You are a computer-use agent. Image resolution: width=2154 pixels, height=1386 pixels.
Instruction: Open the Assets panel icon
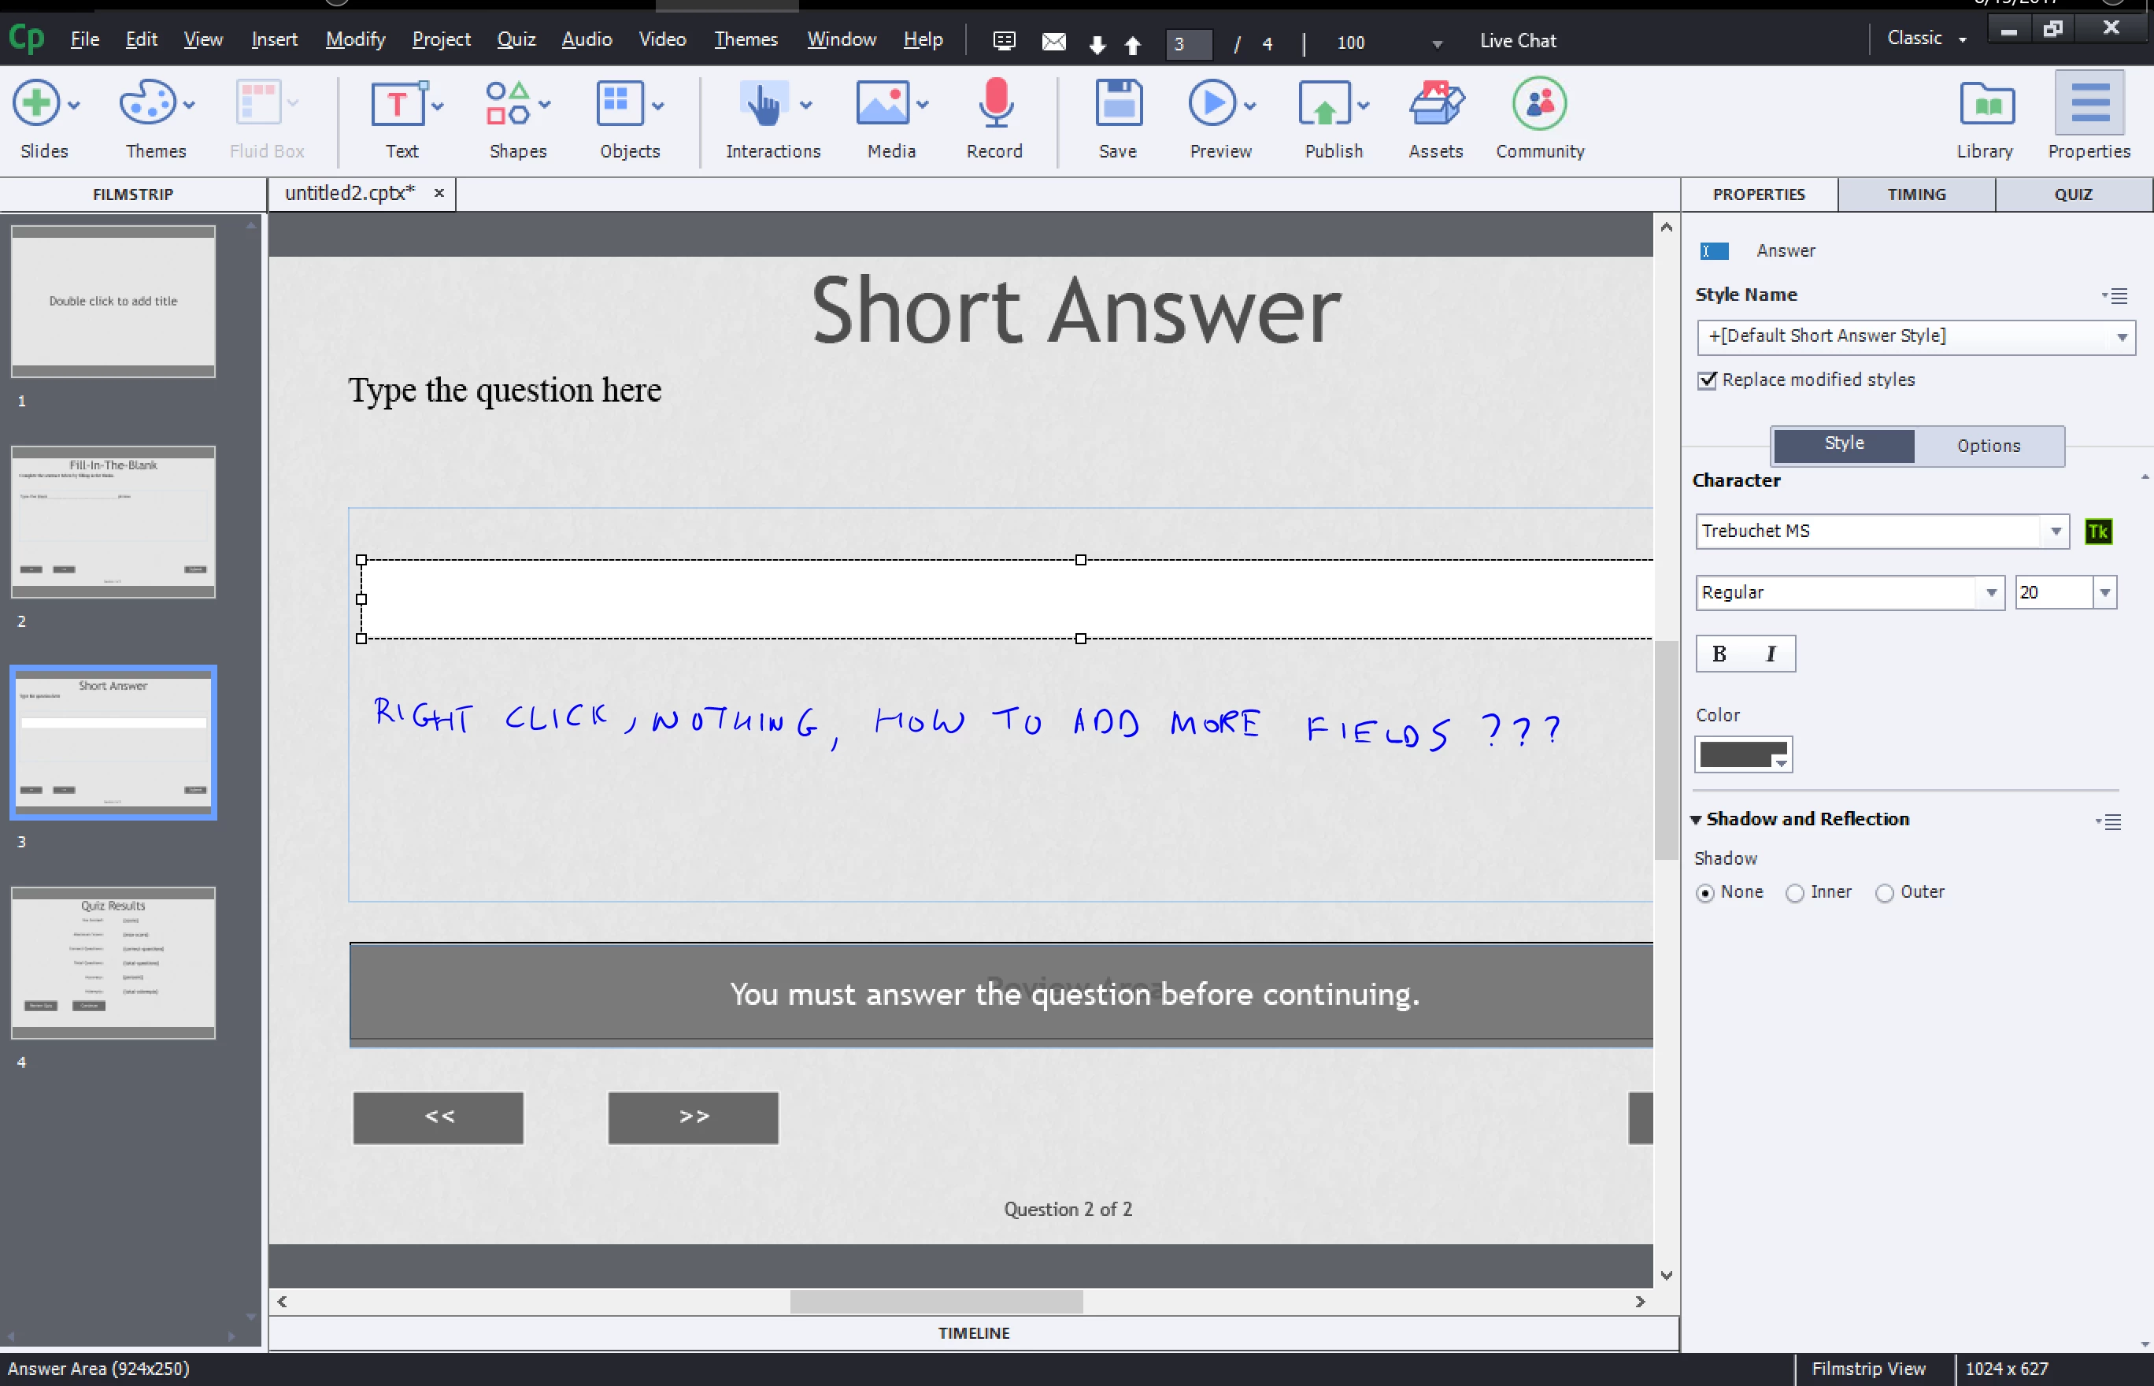(1435, 105)
